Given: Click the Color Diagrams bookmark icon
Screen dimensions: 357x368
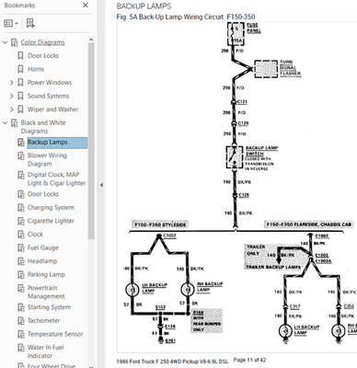Looking at the screenshot, I should [14, 42].
